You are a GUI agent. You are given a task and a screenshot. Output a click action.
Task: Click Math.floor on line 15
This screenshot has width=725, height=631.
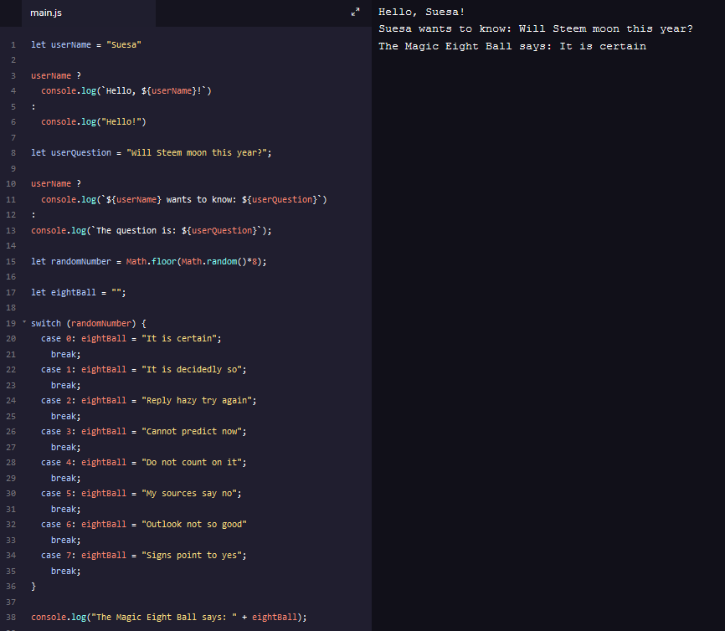coord(152,262)
